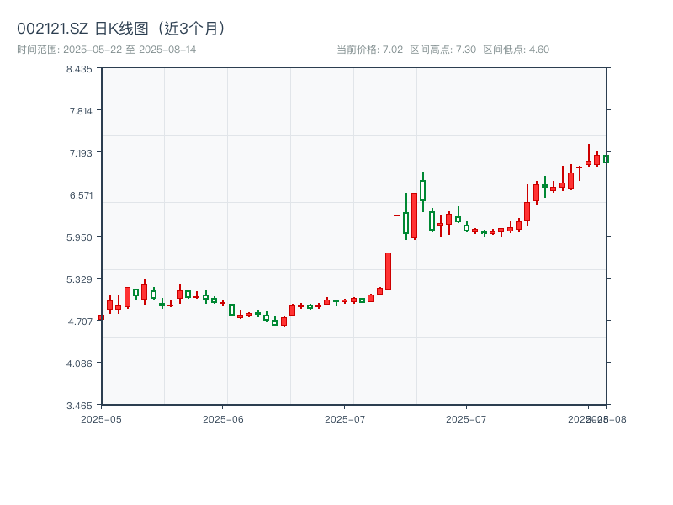Click the 5.329 y-axis label

click(79, 279)
